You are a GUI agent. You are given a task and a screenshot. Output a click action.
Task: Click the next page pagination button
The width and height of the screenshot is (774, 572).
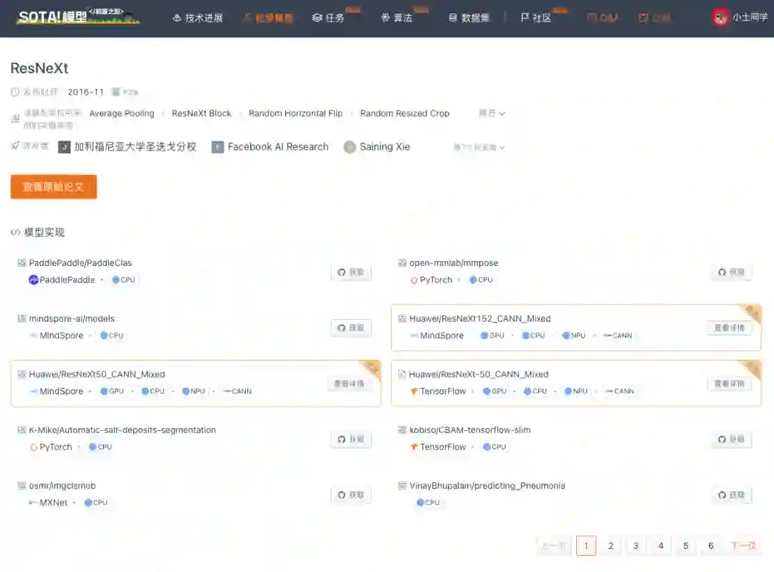[743, 546]
